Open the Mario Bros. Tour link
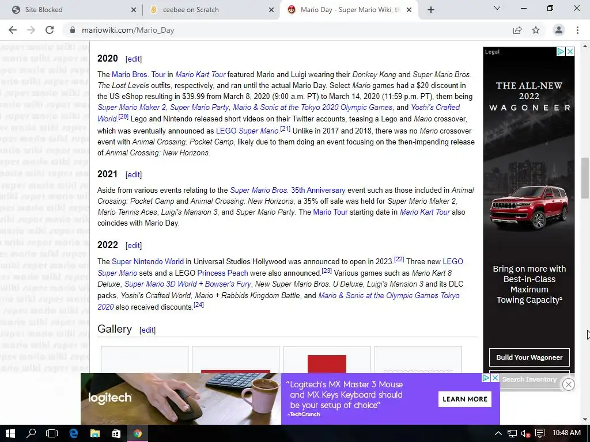 click(x=138, y=74)
